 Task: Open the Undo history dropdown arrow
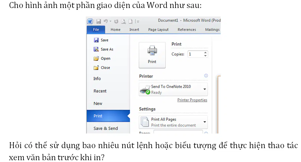(x=111, y=21)
